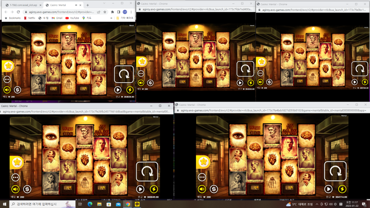This screenshot has height=208, width=370.
Task: Open the Netflix bookmark
Action: (30, 18)
